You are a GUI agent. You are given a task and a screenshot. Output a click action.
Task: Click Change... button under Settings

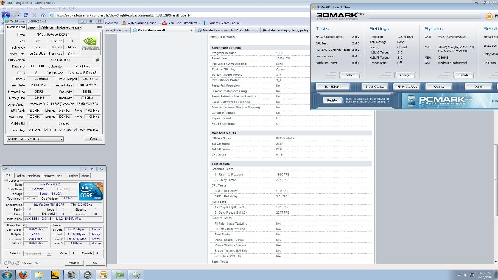tap(406, 75)
